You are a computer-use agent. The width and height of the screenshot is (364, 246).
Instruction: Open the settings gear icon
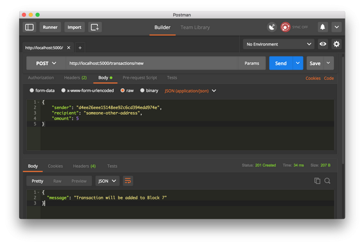tap(336, 44)
